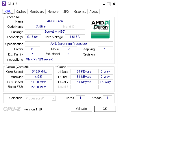Click the Instructions field MMX(+), 3DNow!(+)
Viewport: 185px width, 148px height.
(x=69, y=59)
